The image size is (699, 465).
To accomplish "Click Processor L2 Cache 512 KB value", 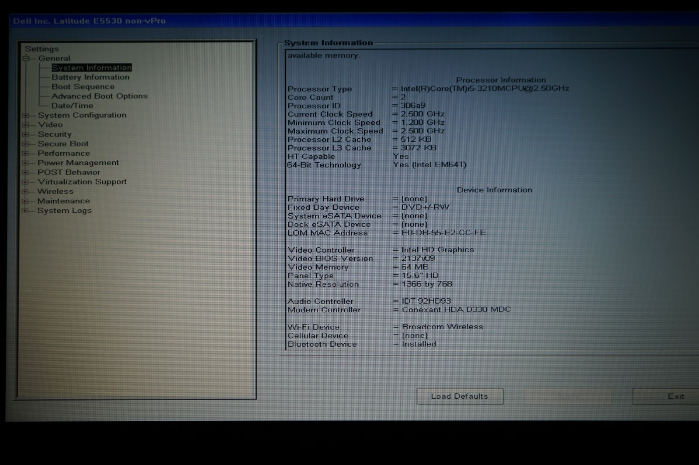I will [416, 140].
